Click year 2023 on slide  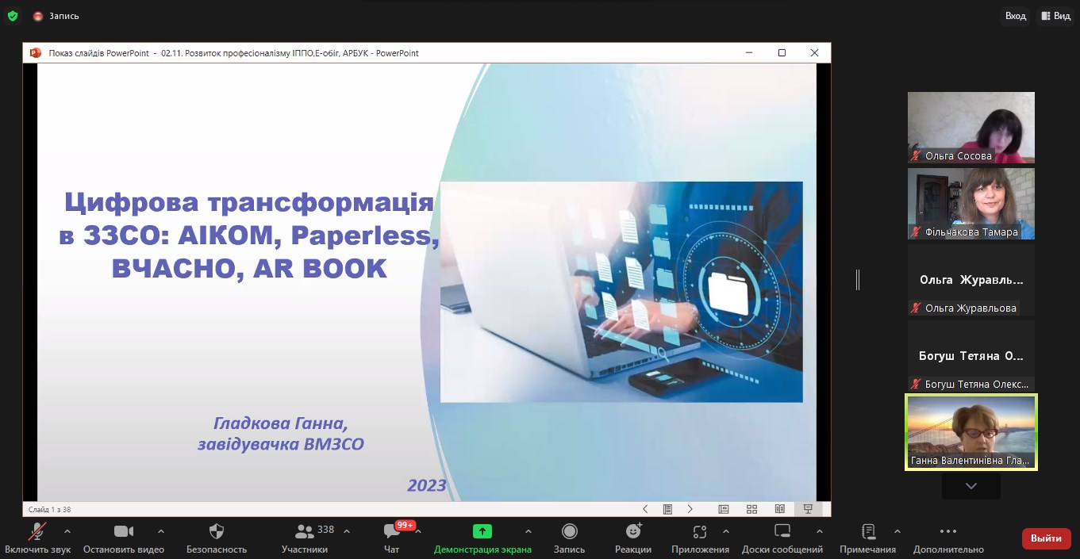[427, 485]
